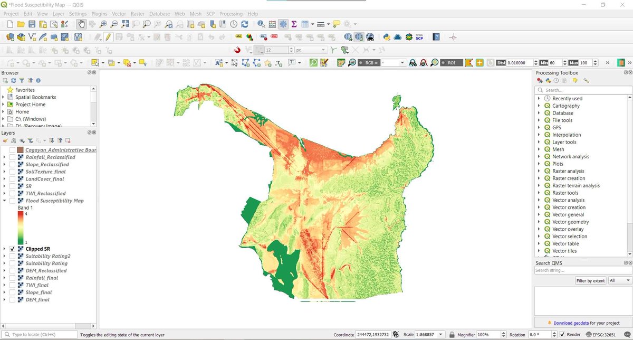
Task: Click the Search QMS search string field
Action: (x=583, y=270)
